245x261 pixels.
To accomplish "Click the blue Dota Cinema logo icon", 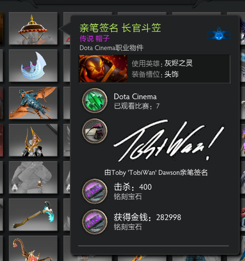I will (x=219, y=34).
